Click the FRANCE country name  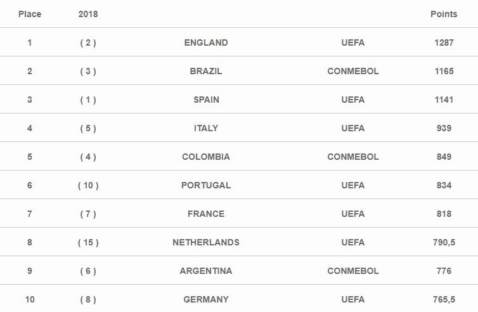[x=206, y=214]
